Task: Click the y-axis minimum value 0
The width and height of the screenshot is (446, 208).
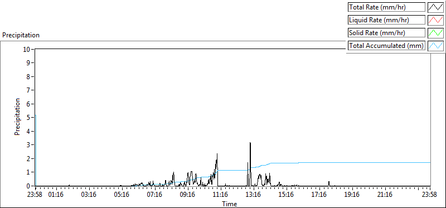Action: click(x=29, y=186)
